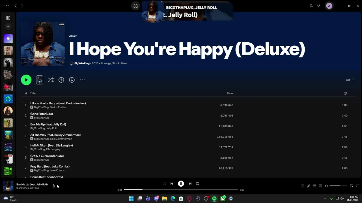
Task: Sort by the duration clock column header
Action: tap(345, 93)
